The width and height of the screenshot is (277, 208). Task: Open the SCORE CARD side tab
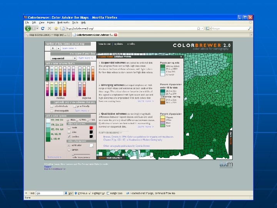point(230,138)
